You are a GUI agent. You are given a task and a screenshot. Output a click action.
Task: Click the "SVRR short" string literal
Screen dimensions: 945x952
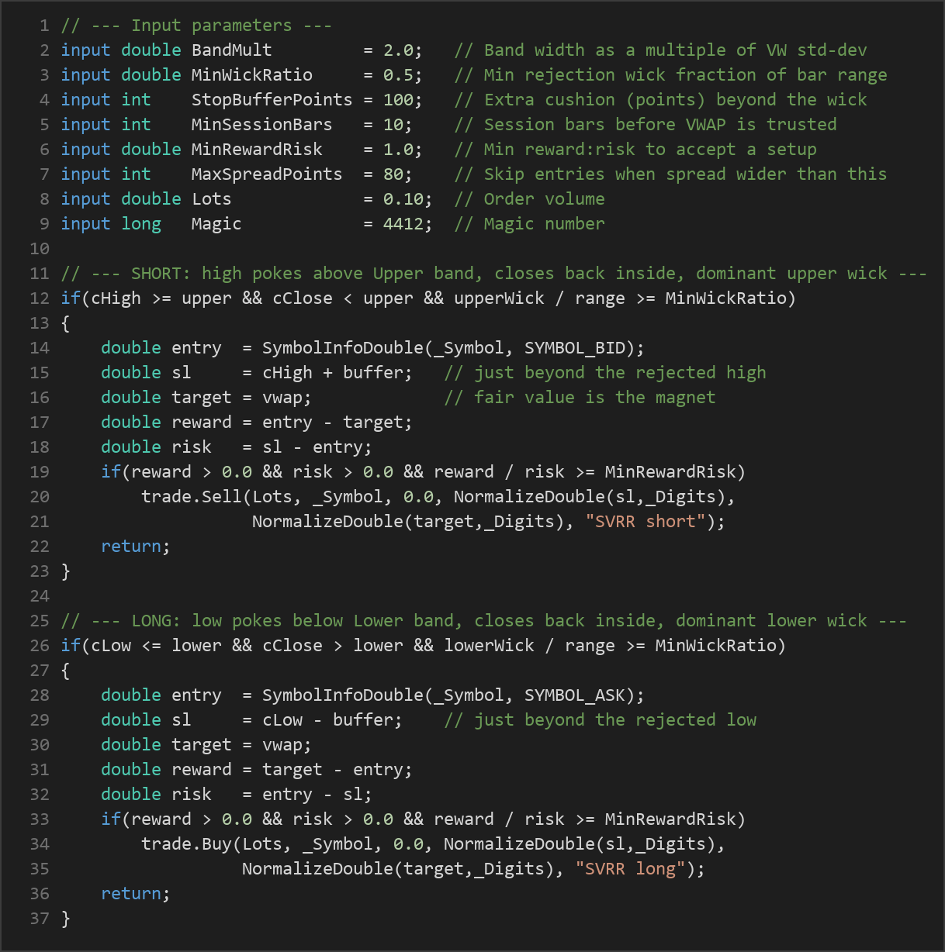[x=646, y=522]
